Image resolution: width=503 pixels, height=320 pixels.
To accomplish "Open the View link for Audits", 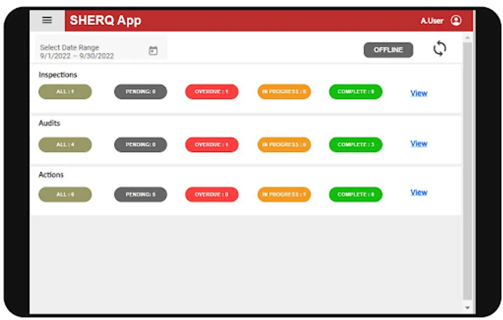I will tap(419, 144).
